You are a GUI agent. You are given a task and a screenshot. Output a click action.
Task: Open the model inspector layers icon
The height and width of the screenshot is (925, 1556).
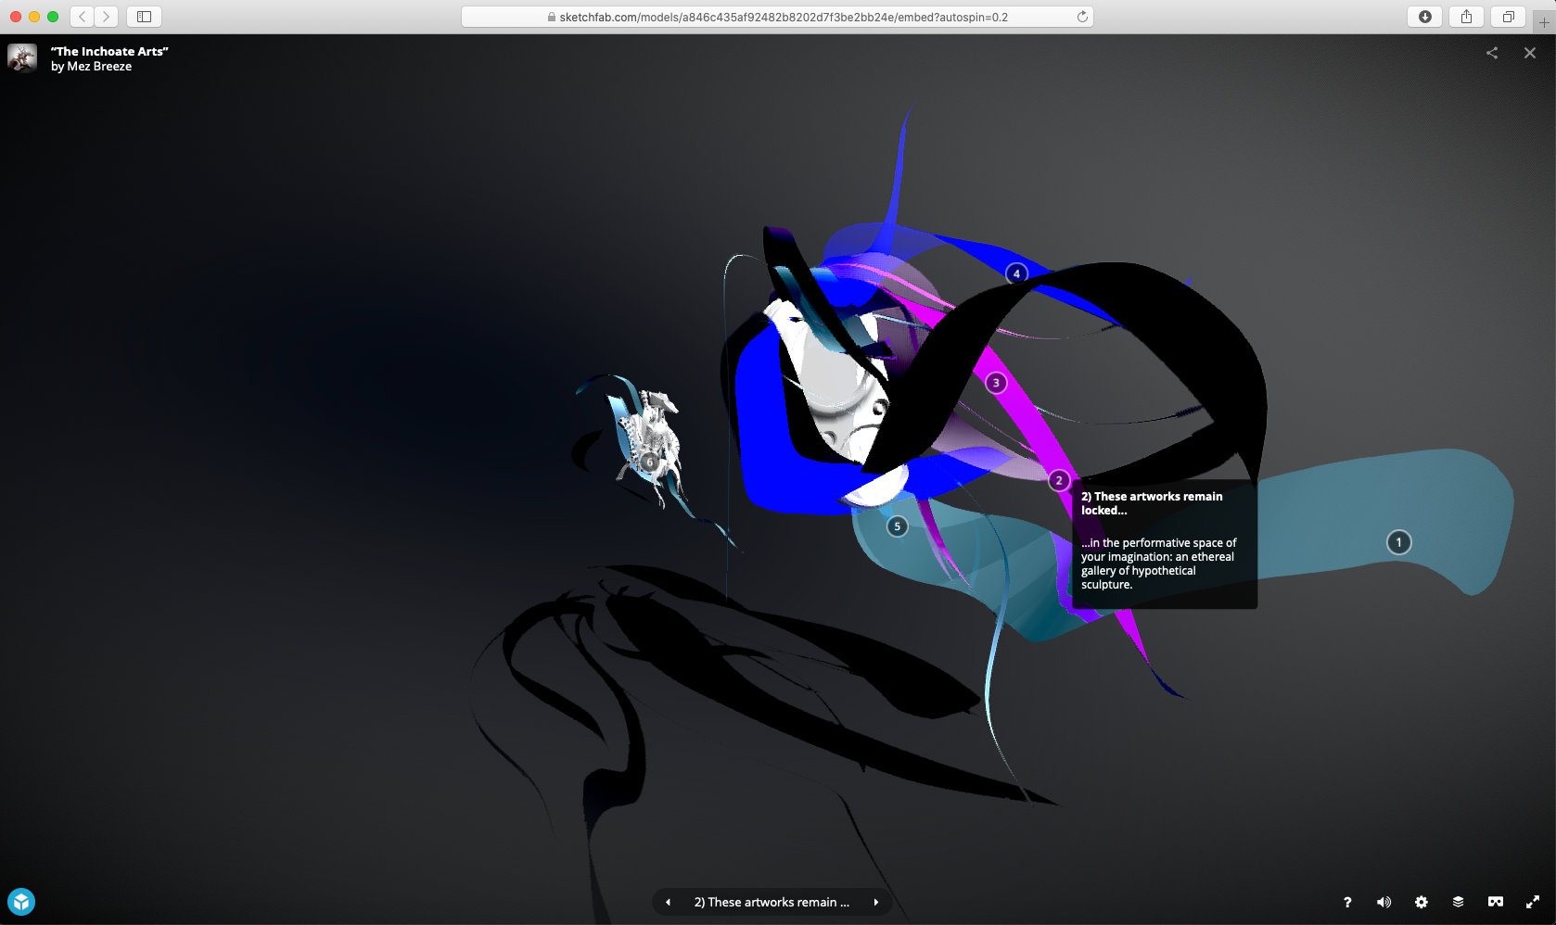click(1458, 902)
